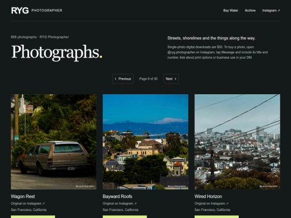Open Original on Instagram for Wagon Rest

coord(27,203)
